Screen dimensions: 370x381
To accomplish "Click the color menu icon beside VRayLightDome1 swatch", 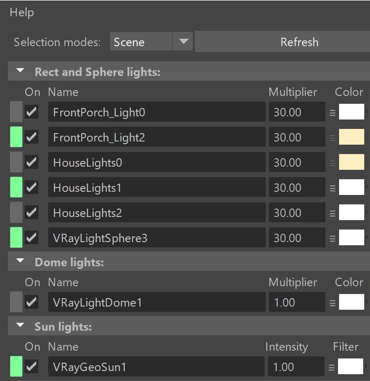I will click(332, 303).
